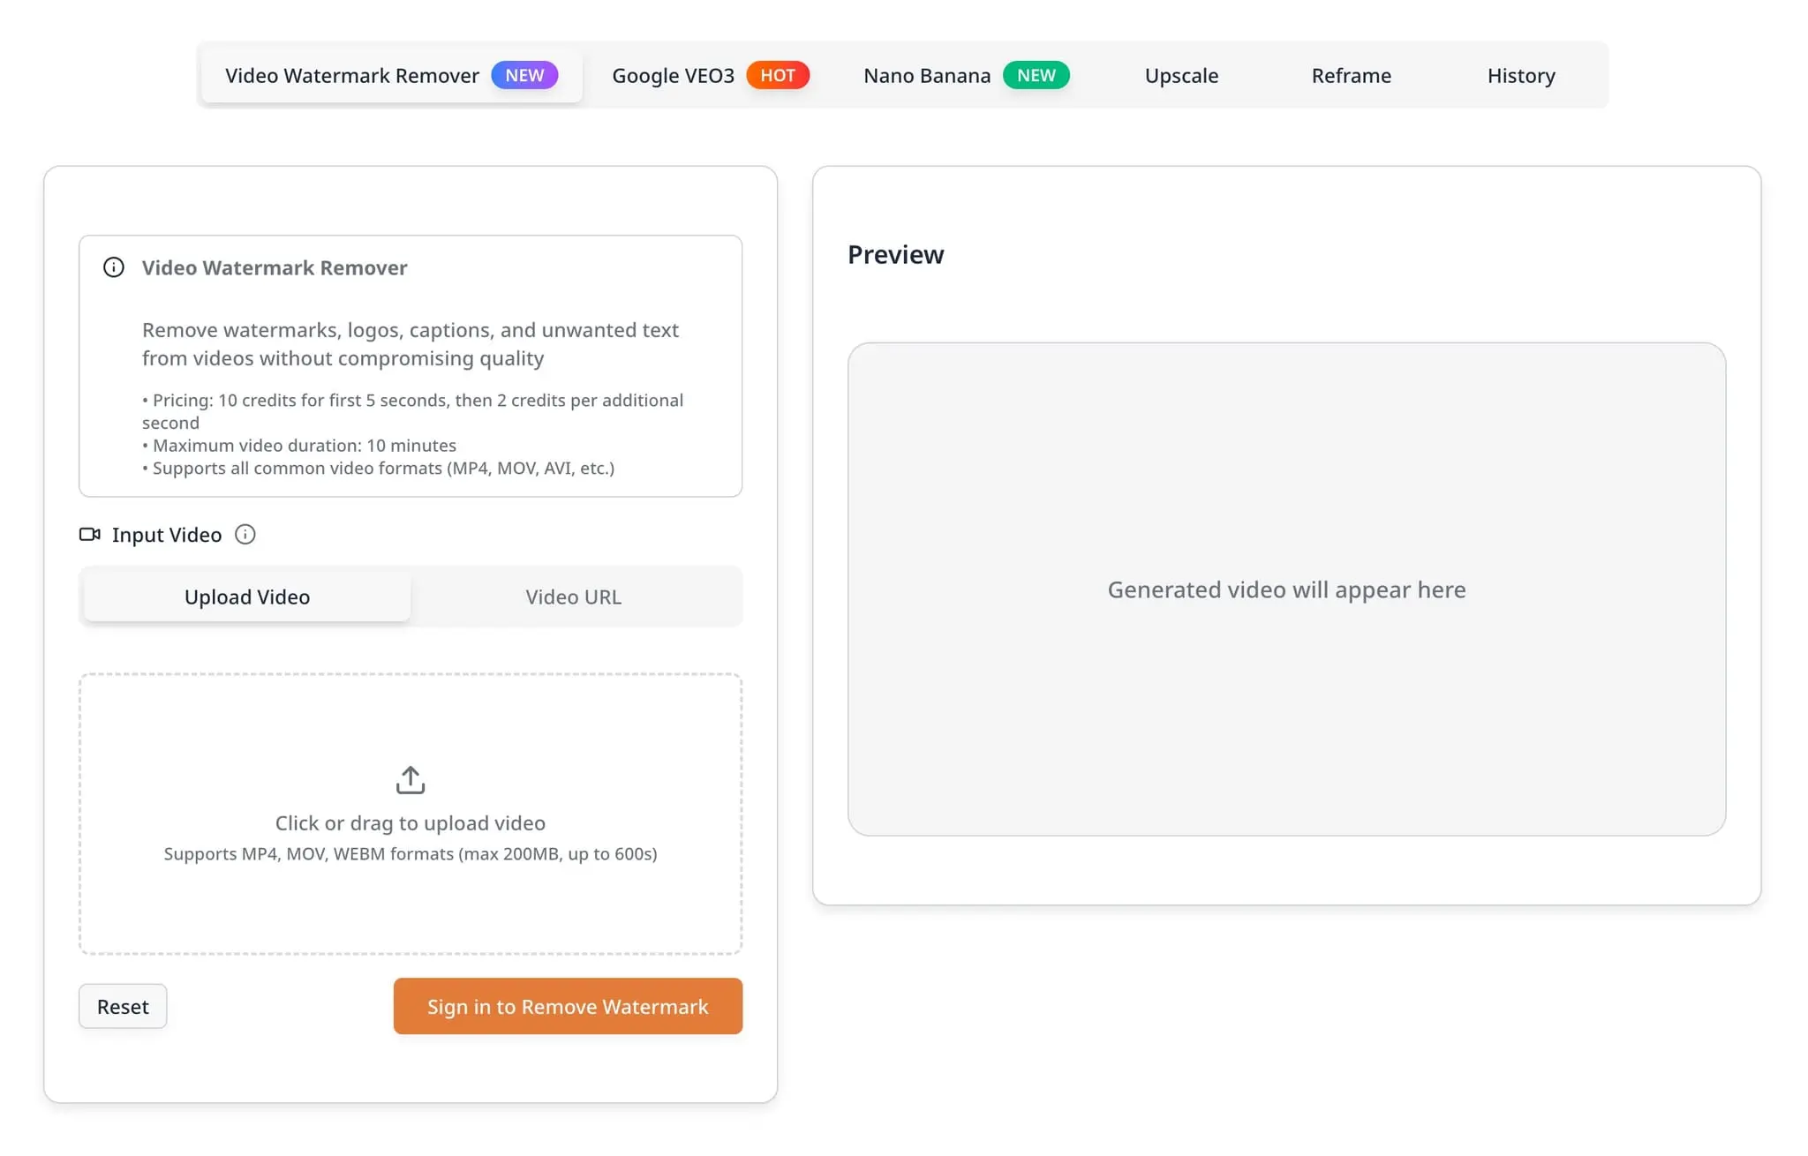
Task: Open the Google VEO3 tab
Action: [x=711, y=76]
